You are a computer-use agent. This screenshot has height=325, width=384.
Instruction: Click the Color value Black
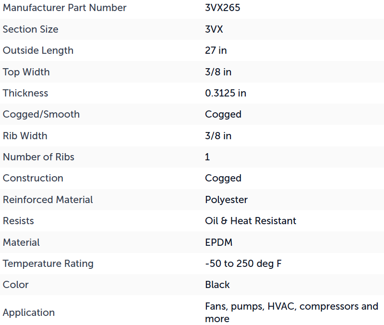(x=217, y=285)
